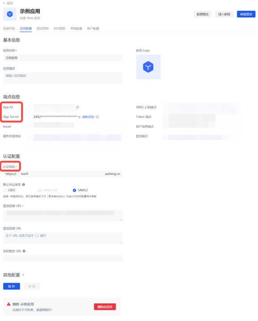Expand the 其他配置 section arrow
Screen dimensions: 258x321
tap(23, 275)
